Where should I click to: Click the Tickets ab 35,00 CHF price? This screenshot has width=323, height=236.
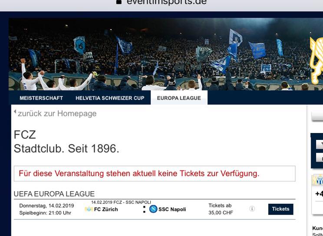tap(221, 209)
